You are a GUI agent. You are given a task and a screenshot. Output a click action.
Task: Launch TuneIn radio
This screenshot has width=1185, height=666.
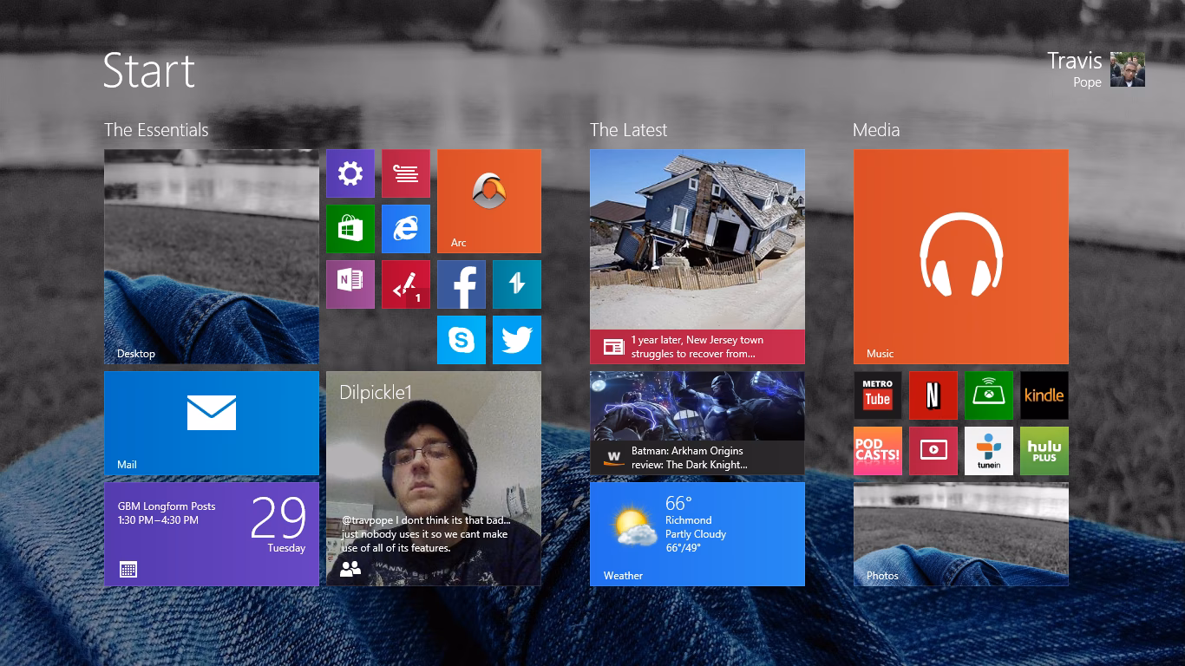tap(988, 450)
